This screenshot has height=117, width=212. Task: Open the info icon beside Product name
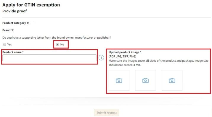101,58
